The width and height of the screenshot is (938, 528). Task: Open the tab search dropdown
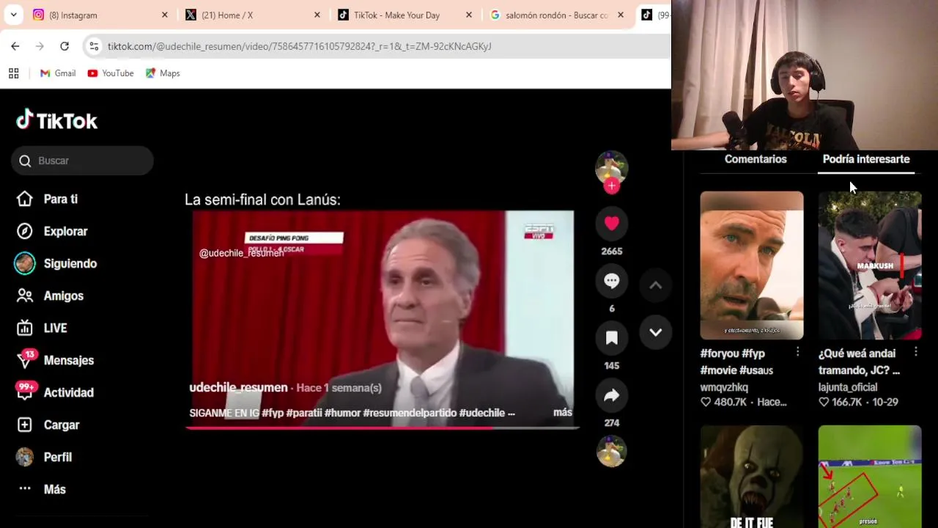[x=13, y=15]
